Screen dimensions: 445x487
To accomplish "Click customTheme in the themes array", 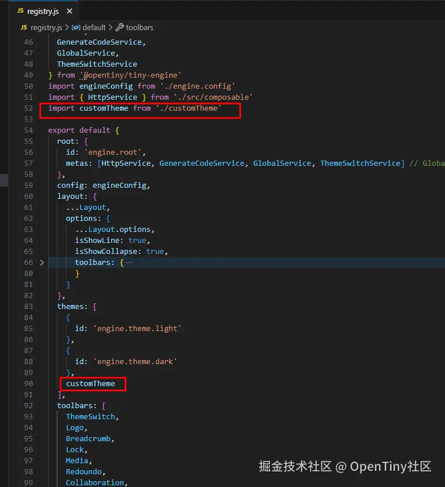I will [90, 384].
